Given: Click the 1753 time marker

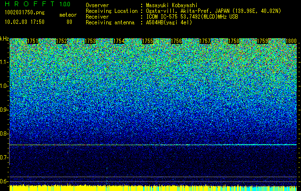Looking at the screenshot, I should (90, 41).
